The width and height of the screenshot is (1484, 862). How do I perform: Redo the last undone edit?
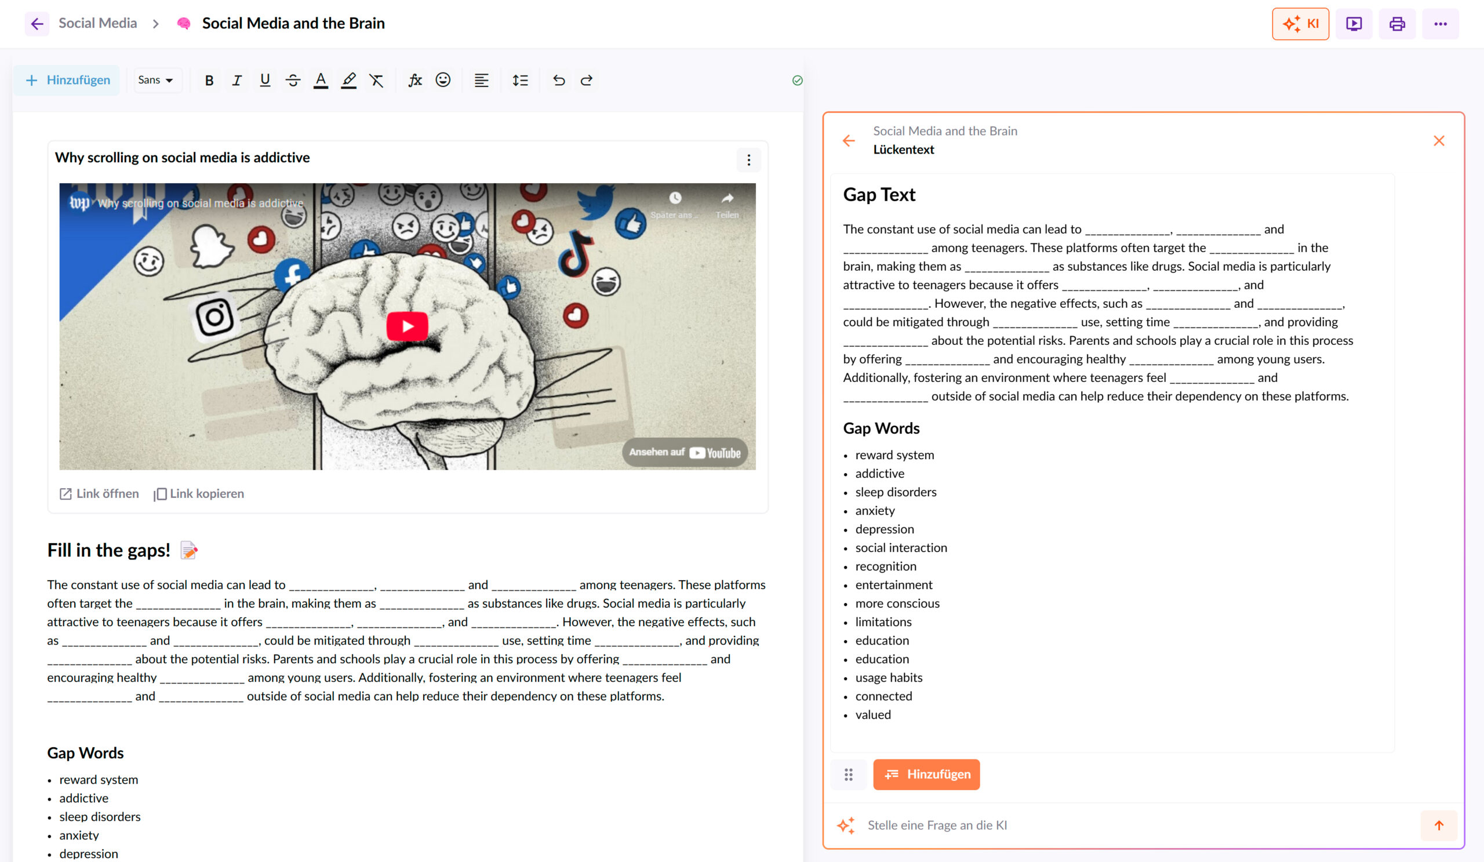click(x=587, y=80)
